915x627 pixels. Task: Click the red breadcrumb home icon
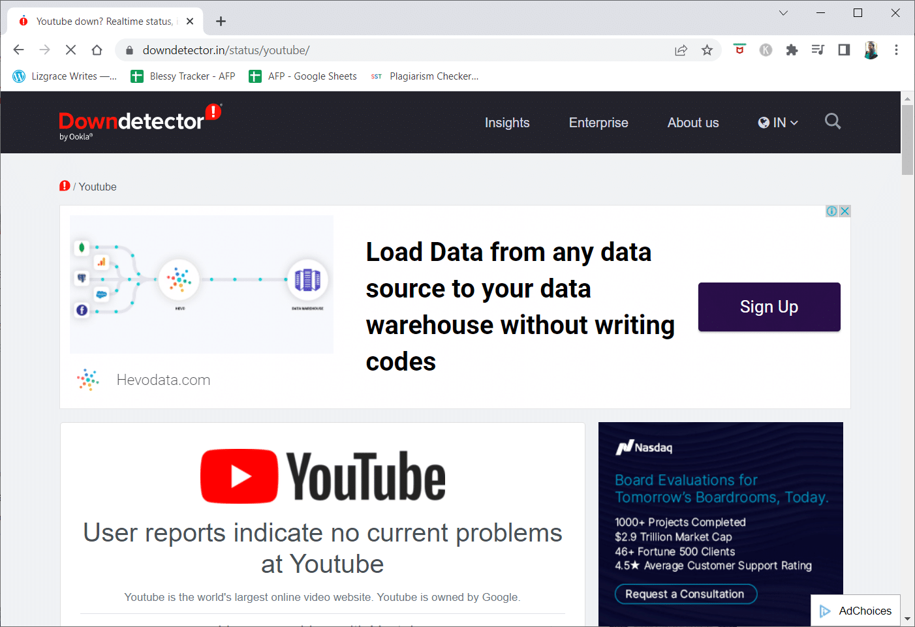[65, 186]
